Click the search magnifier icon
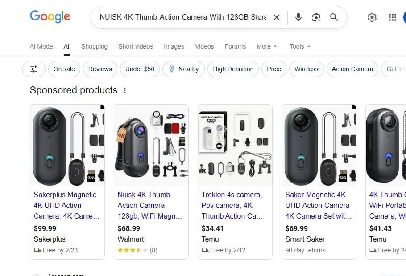Viewport: 406px width, 276px height. pos(334,17)
